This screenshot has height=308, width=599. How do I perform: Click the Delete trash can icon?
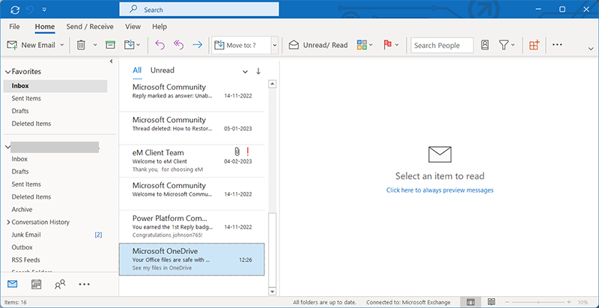click(81, 45)
